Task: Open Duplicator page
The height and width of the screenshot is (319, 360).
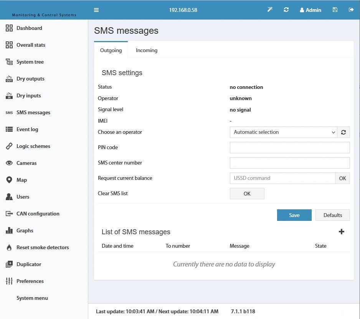Action: [x=29, y=264]
